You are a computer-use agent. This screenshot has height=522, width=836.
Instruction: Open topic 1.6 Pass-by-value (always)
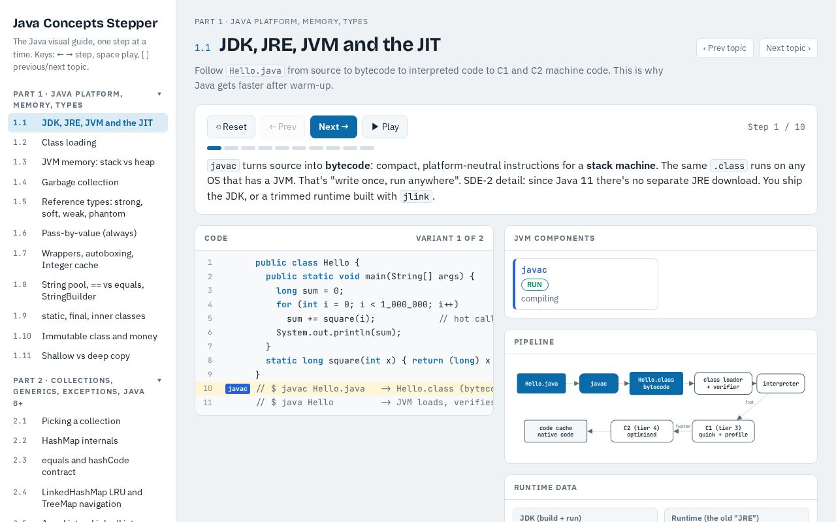click(88, 233)
